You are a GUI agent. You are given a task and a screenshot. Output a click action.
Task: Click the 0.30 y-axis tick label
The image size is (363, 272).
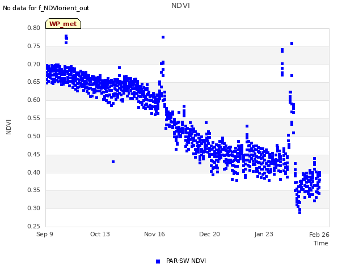pos(34,208)
